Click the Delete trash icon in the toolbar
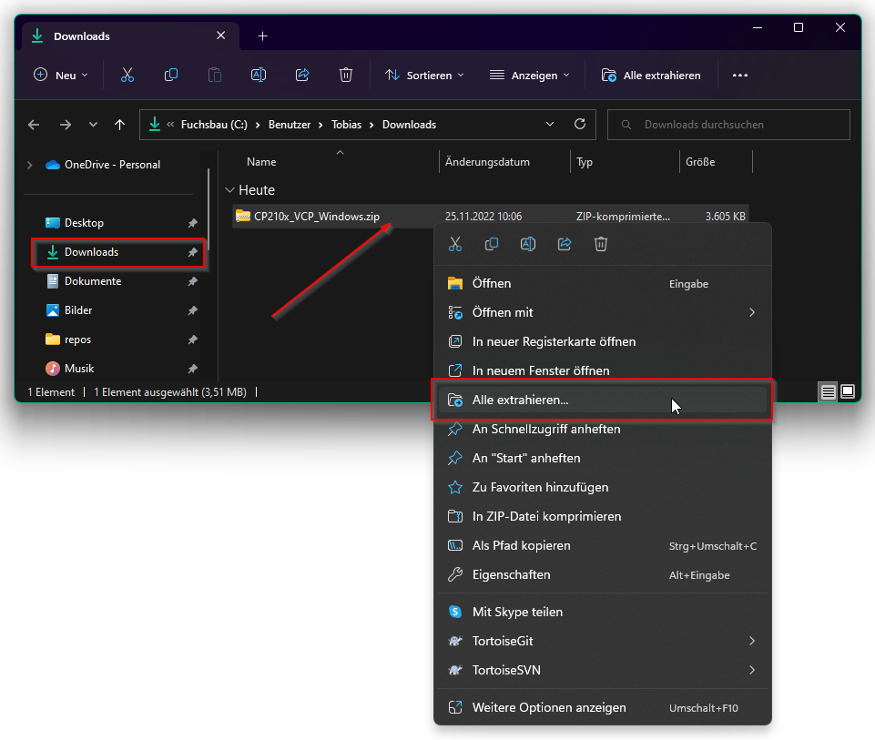Image resolution: width=875 pixels, height=740 pixels. click(x=346, y=76)
